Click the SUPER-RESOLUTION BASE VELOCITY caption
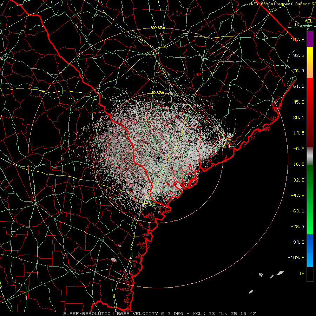The width and height of the screenshot is (316, 316). 111,314
